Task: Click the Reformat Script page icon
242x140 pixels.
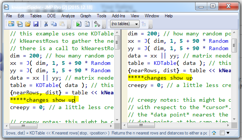Action: coord(87,24)
